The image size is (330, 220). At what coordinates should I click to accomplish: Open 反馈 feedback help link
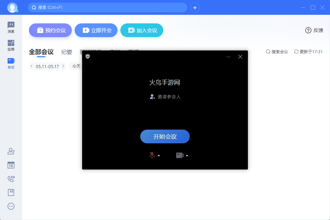[314, 30]
